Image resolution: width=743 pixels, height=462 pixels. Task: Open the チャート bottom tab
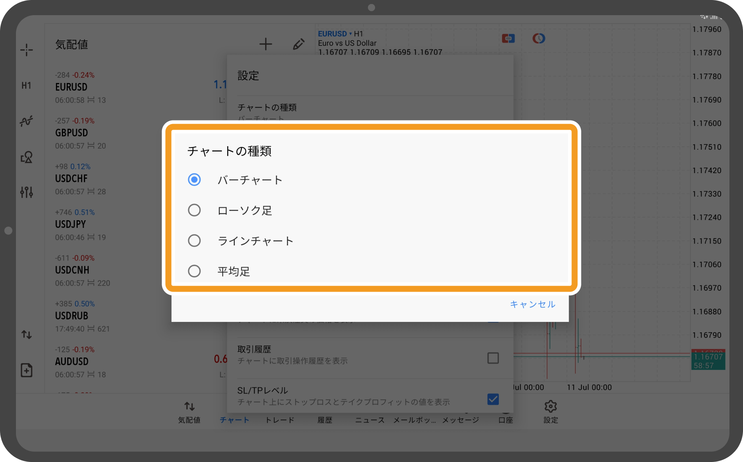pyautogui.click(x=234, y=420)
